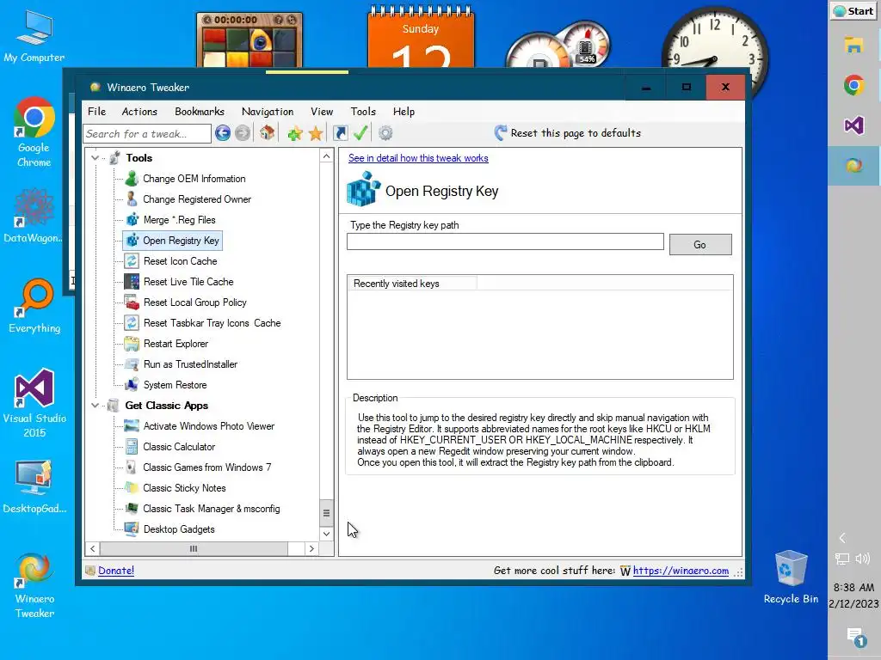Select the Recycle Bin desktop icon

791,577
